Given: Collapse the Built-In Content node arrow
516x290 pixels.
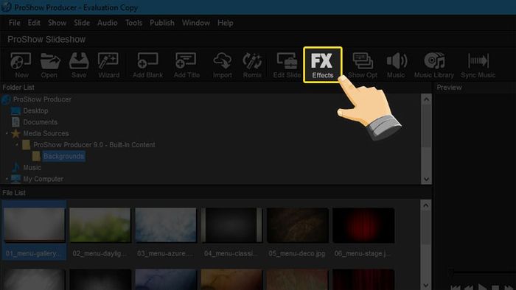Looking at the screenshot, I should click(x=17, y=145).
